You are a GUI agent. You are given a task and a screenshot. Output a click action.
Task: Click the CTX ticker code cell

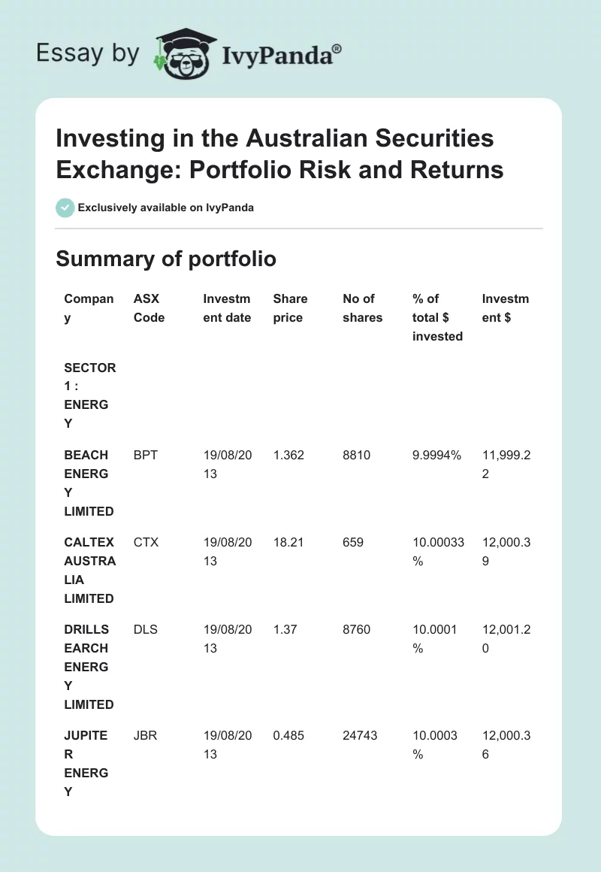click(146, 542)
